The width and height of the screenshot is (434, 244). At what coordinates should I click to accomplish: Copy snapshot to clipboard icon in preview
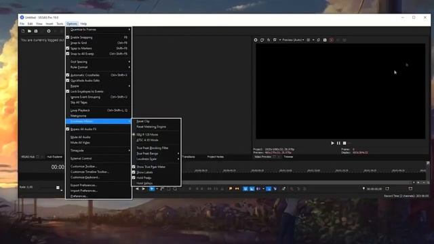[318, 40]
